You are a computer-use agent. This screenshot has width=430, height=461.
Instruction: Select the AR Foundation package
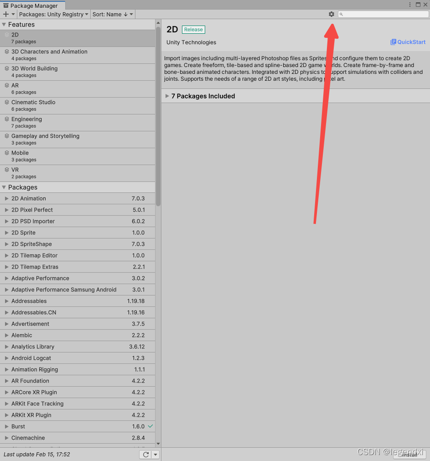tap(78, 381)
